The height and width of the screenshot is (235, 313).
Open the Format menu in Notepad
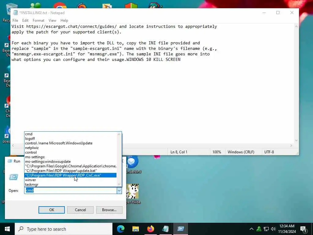[x=39, y=21]
